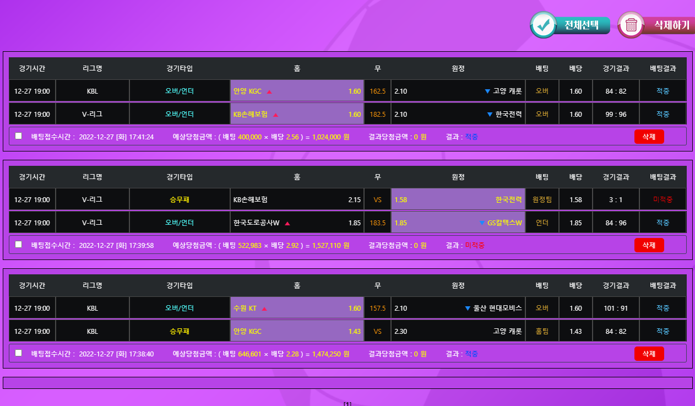Click the 미적중 result in the 3 : 1 row
Viewport: 695px width, 406px height.
(x=663, y=199)
